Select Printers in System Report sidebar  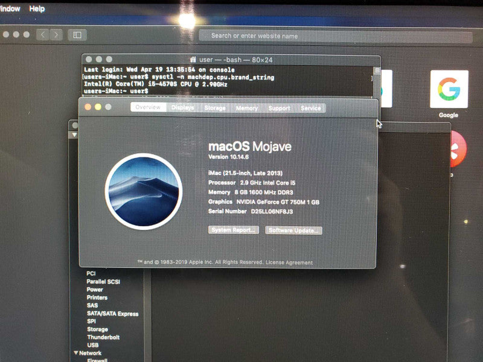[97, 297]
